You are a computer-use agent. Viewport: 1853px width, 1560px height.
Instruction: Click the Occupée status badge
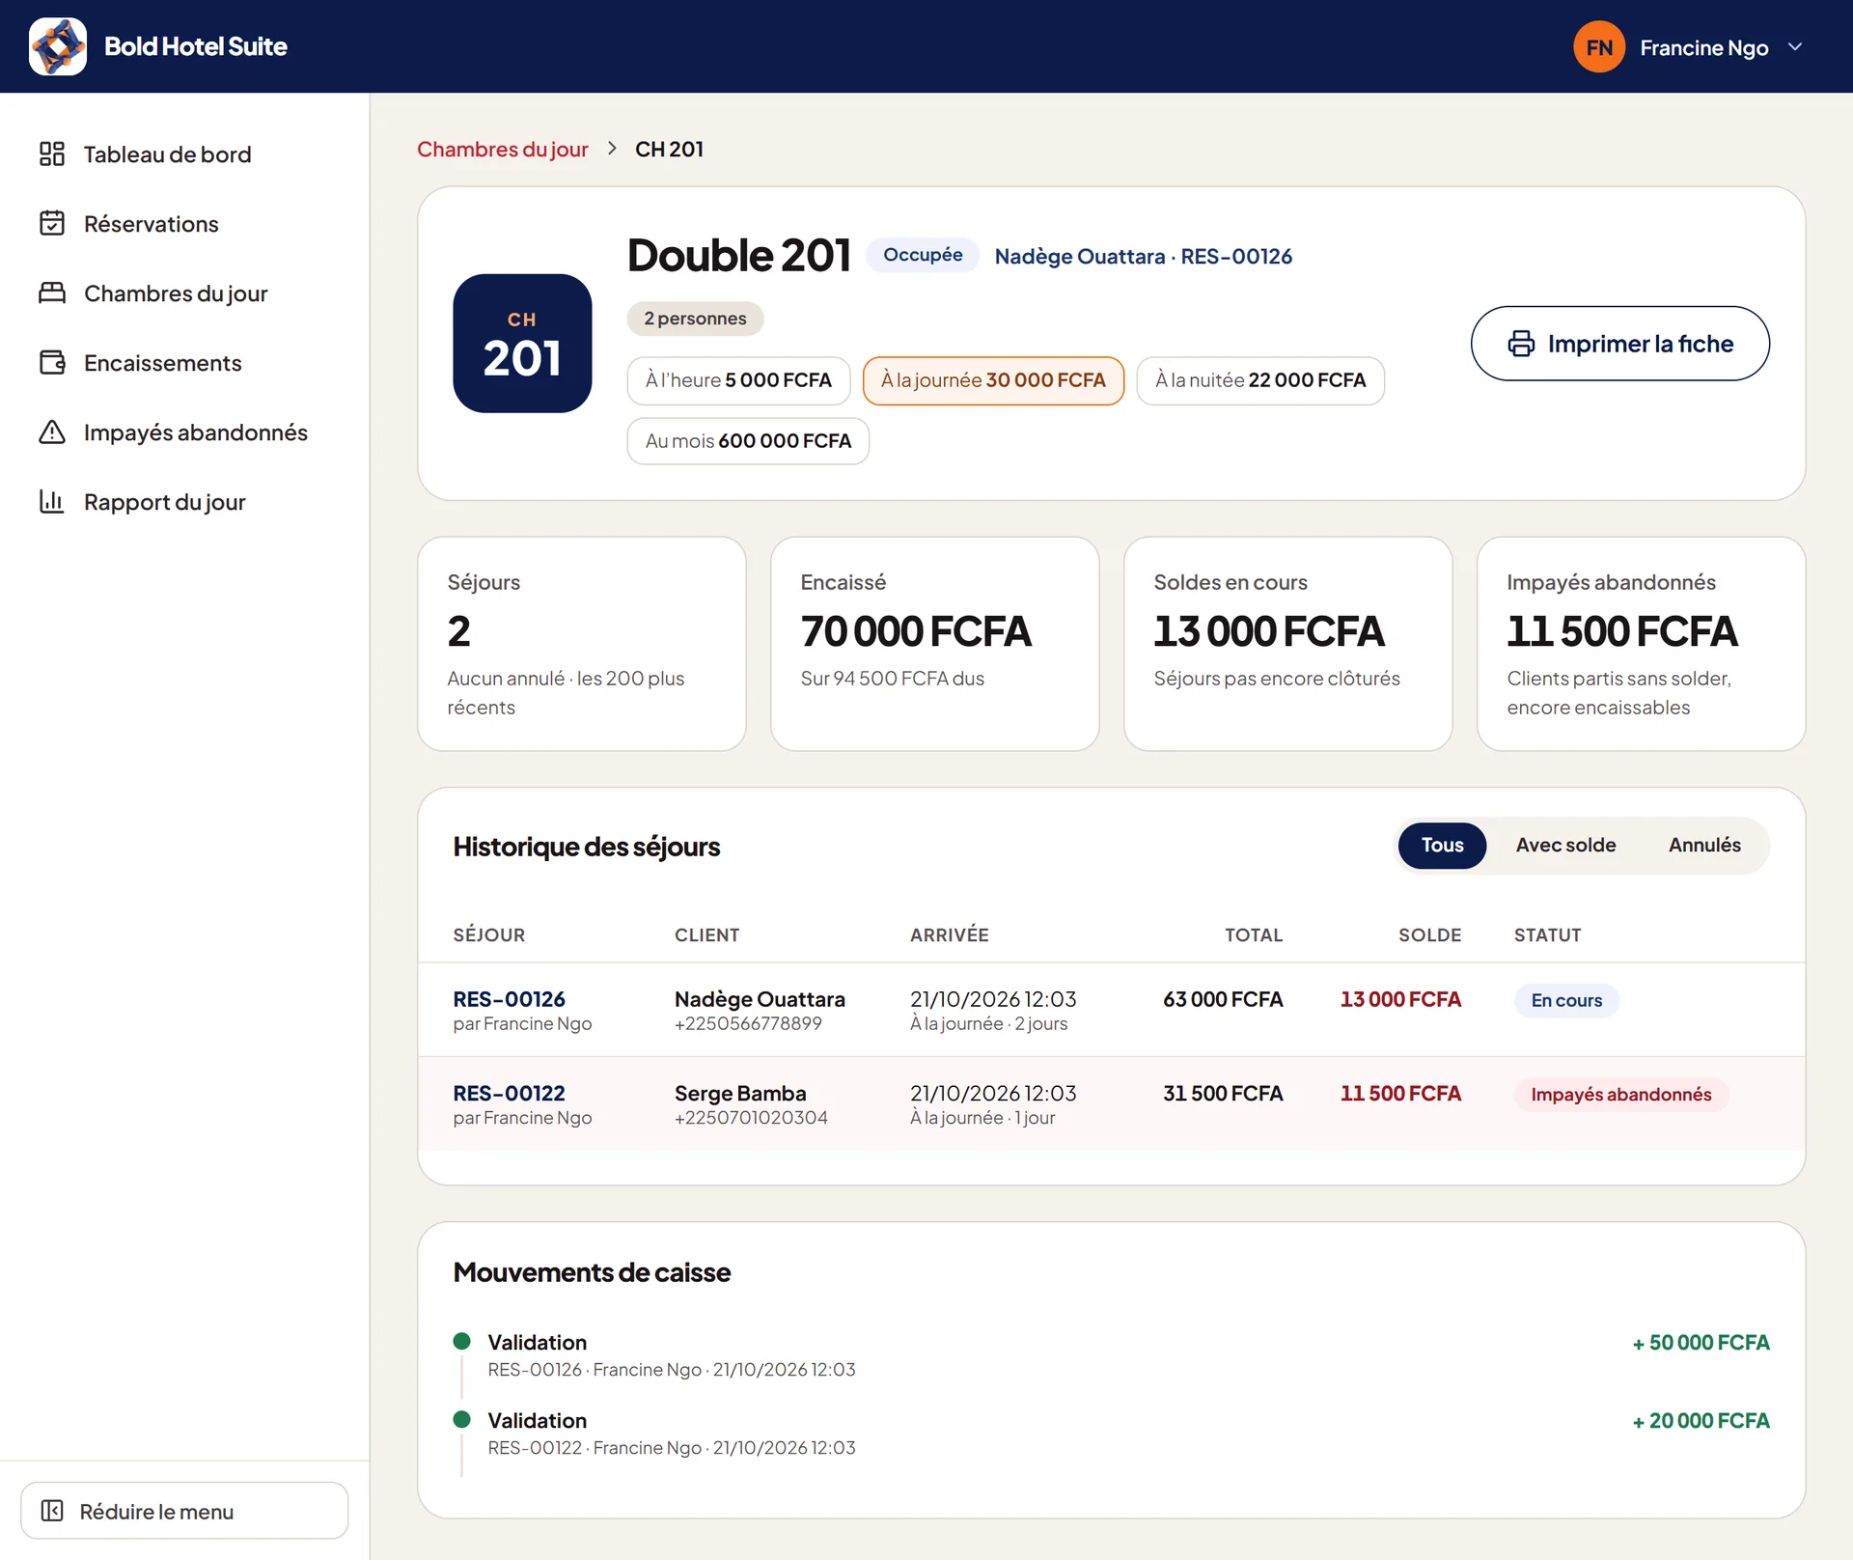point(923,255)
